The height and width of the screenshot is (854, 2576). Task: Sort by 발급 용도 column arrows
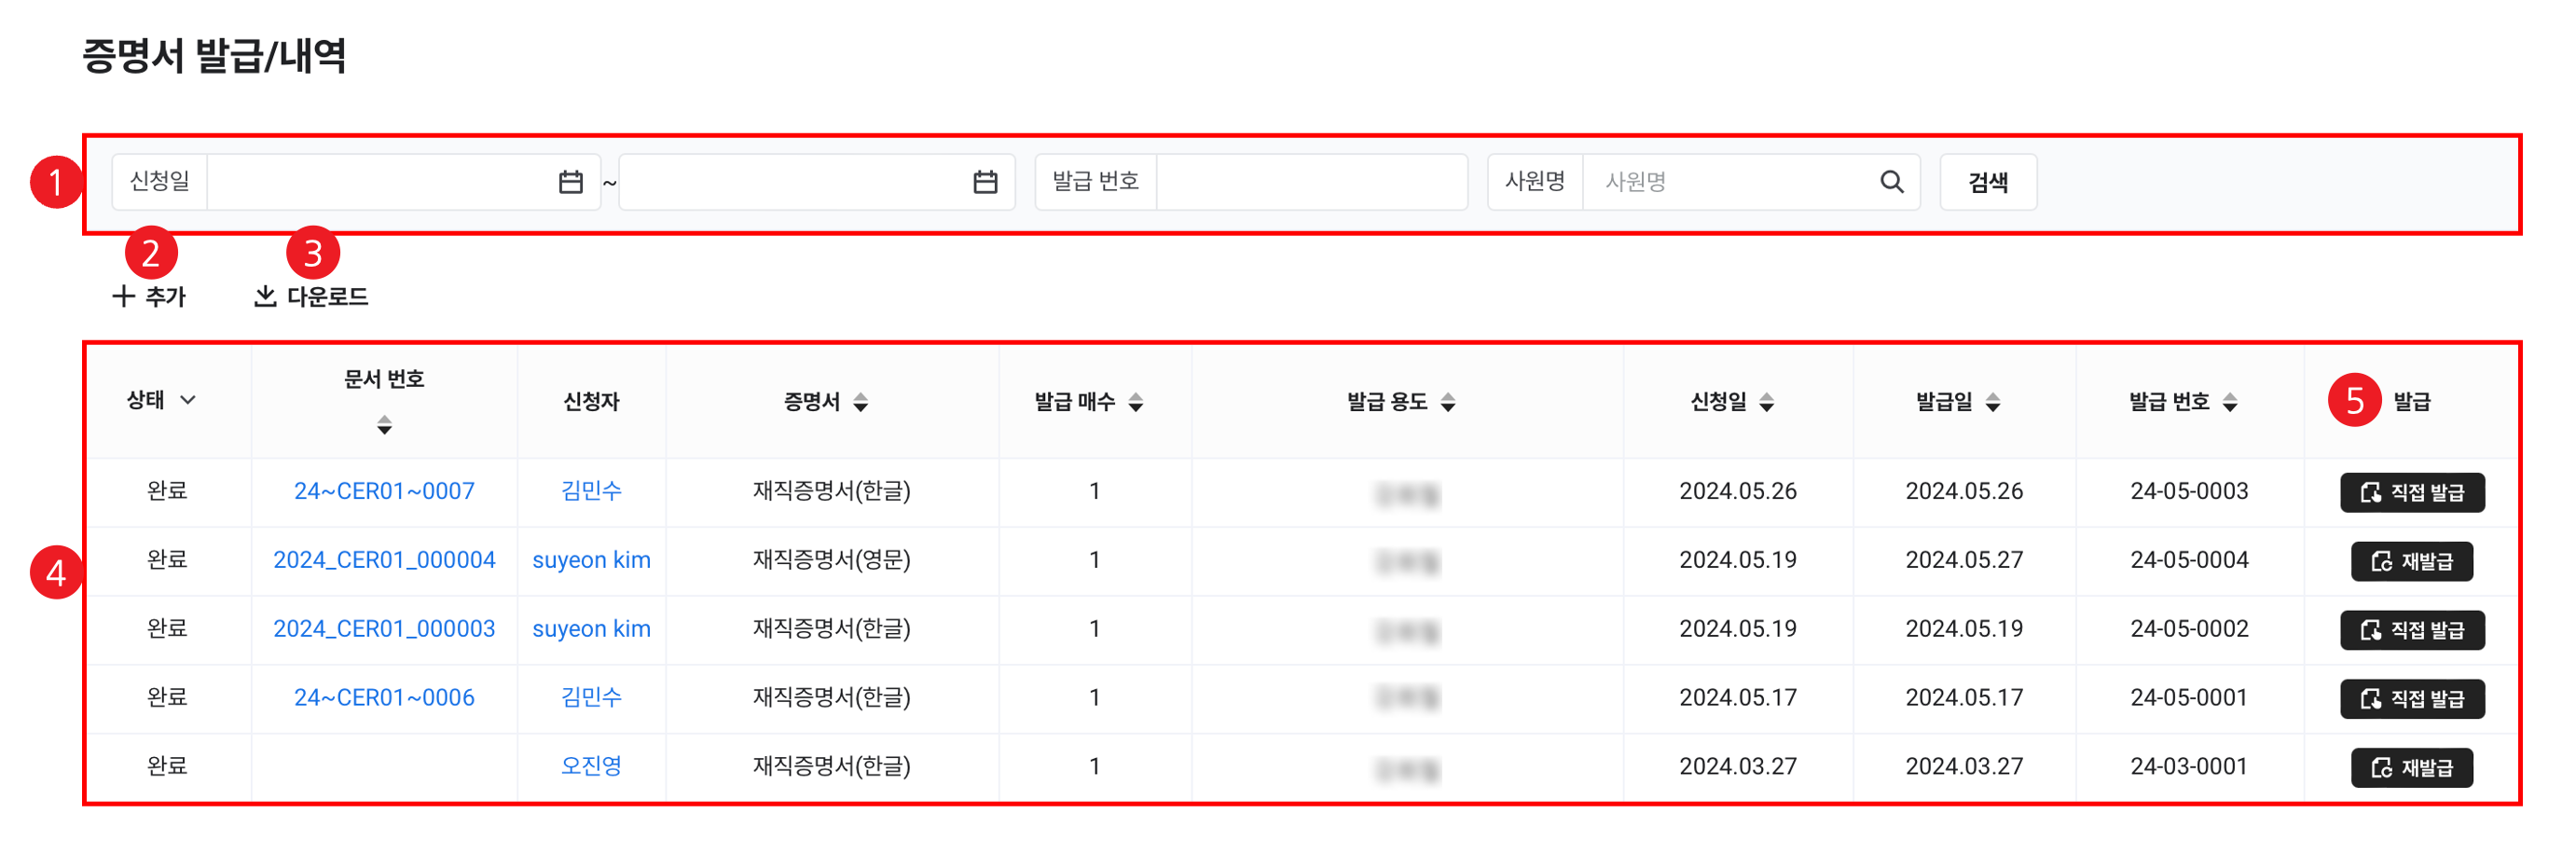click(x=1448, y=403)
